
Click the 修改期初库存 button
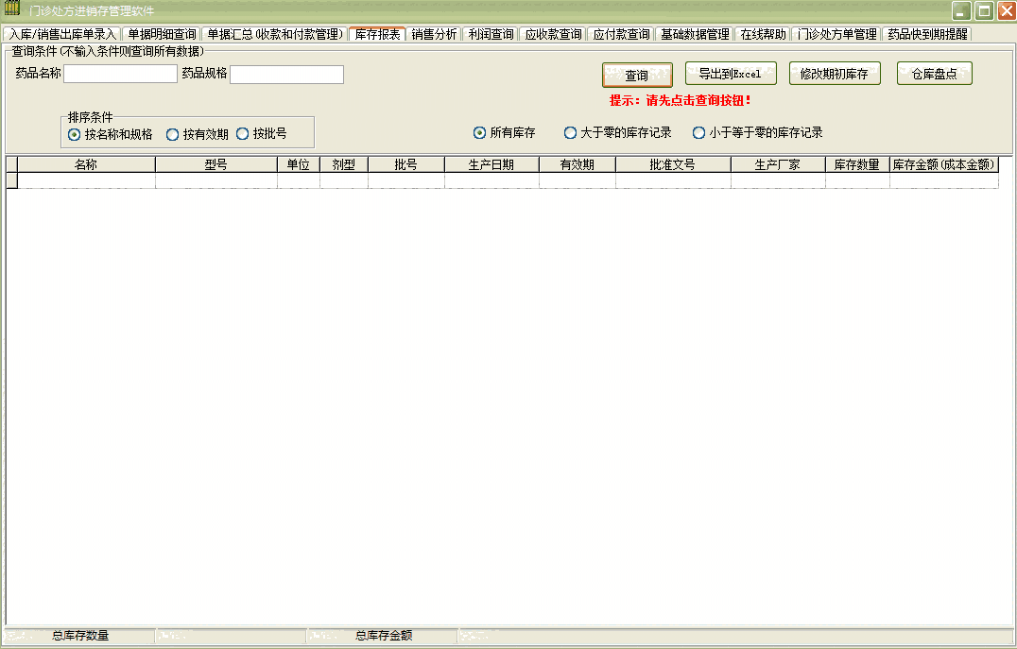[x=834, y=73]
